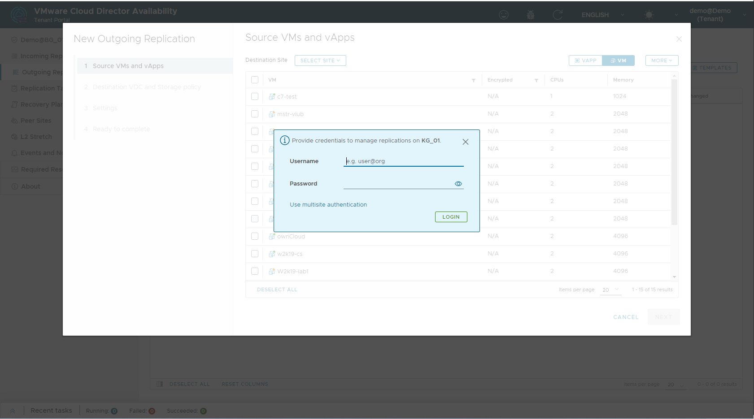Check the c7-test VM checkbox
Screen dimensions: 754x419
pos(255,96)
